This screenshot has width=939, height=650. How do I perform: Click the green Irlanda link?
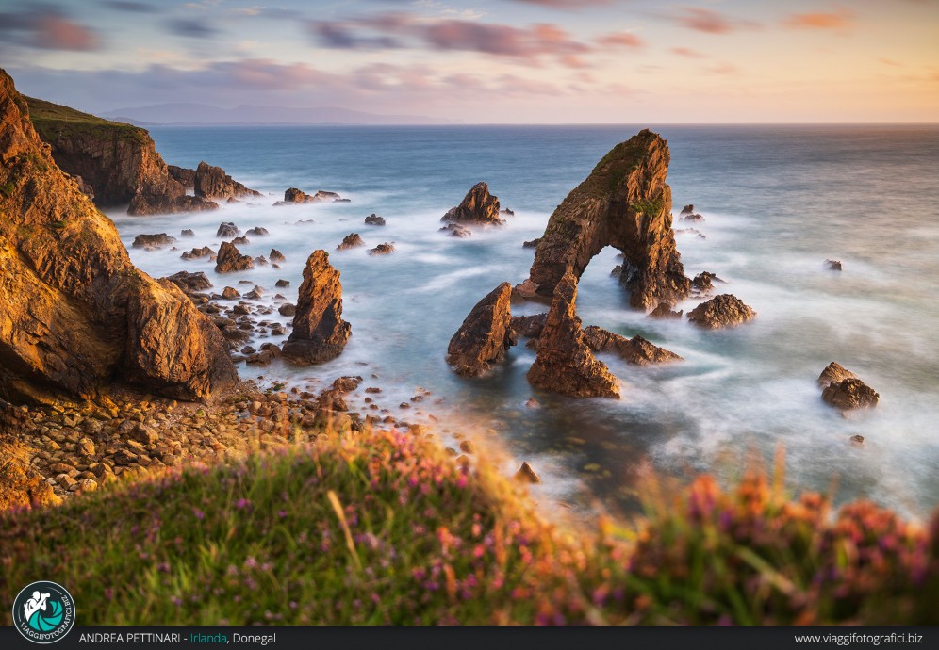[x=208, y=639]
